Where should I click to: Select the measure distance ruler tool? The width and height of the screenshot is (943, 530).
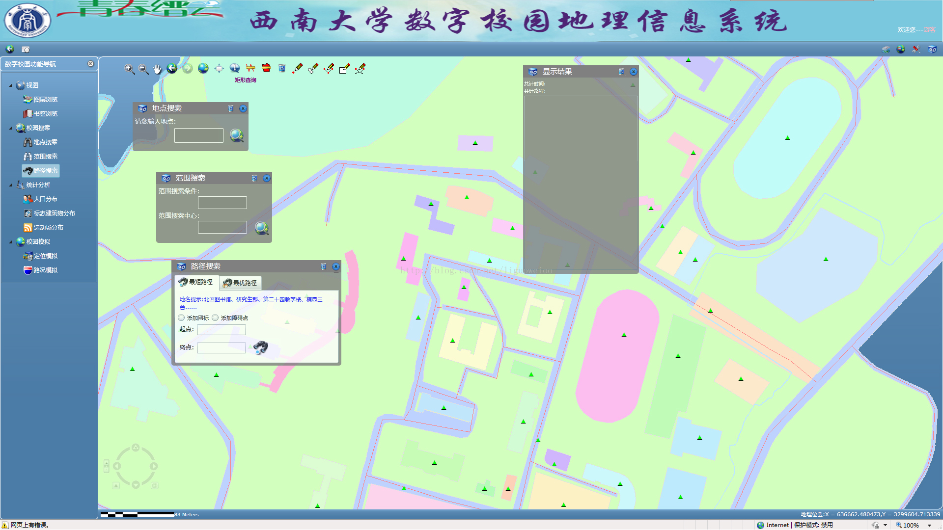(x=250, y=68)
